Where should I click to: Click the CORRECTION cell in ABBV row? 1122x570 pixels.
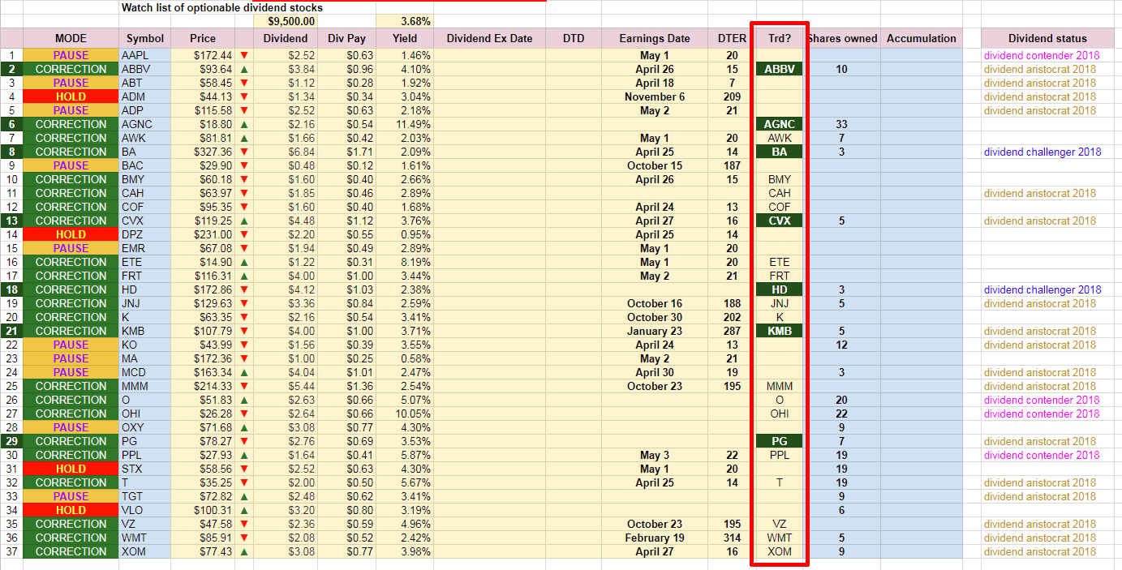[x=71, y=69]
